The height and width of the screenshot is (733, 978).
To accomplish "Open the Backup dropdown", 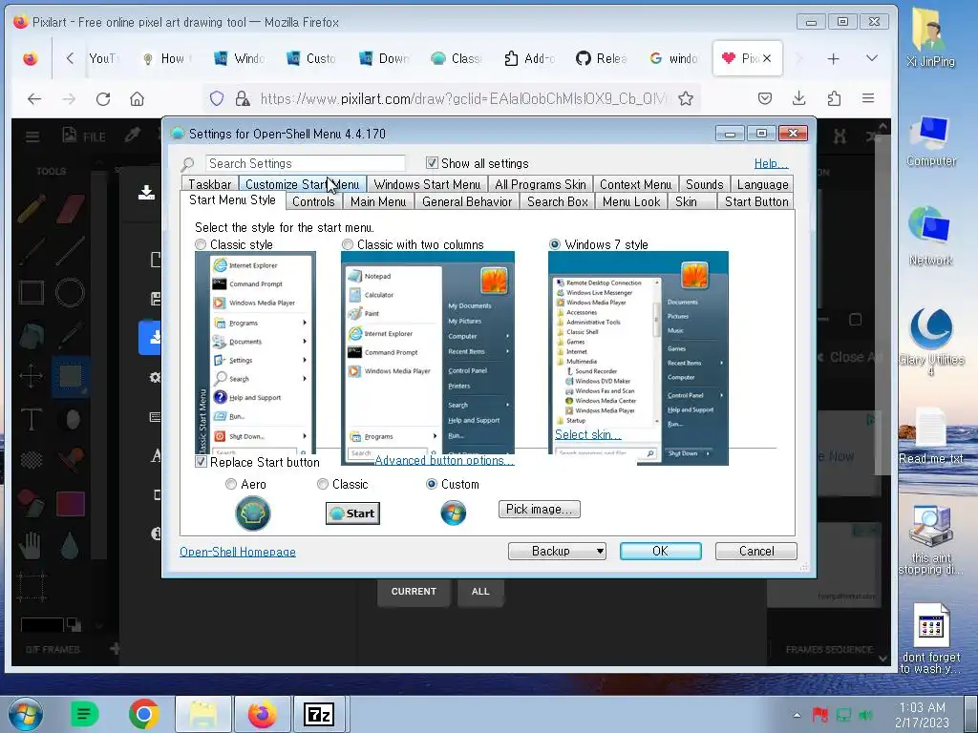I will click(x=557, y=551).
